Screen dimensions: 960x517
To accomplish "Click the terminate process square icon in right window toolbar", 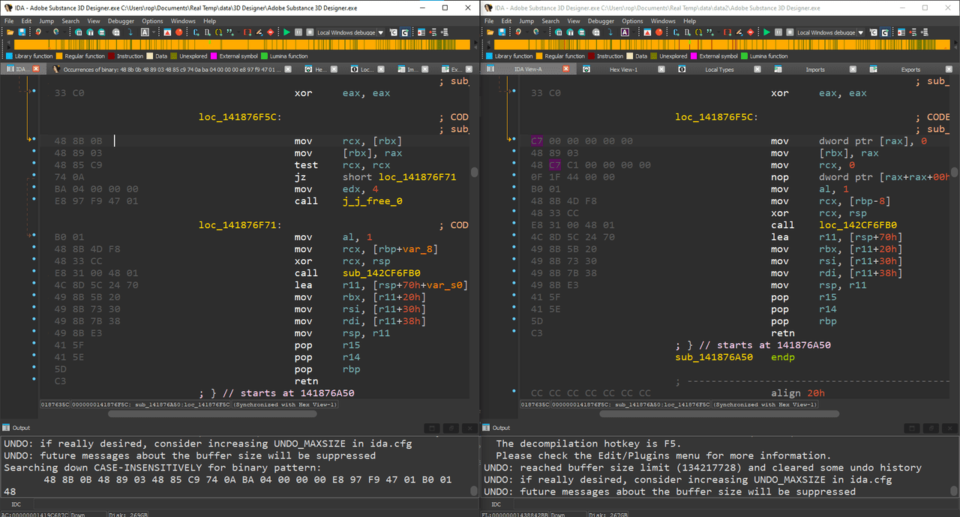I will click(x=790, y=32).
